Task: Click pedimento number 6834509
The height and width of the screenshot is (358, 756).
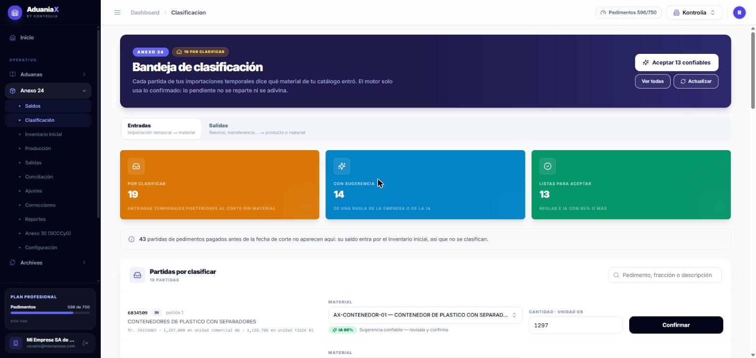Action: pos(137,313)
